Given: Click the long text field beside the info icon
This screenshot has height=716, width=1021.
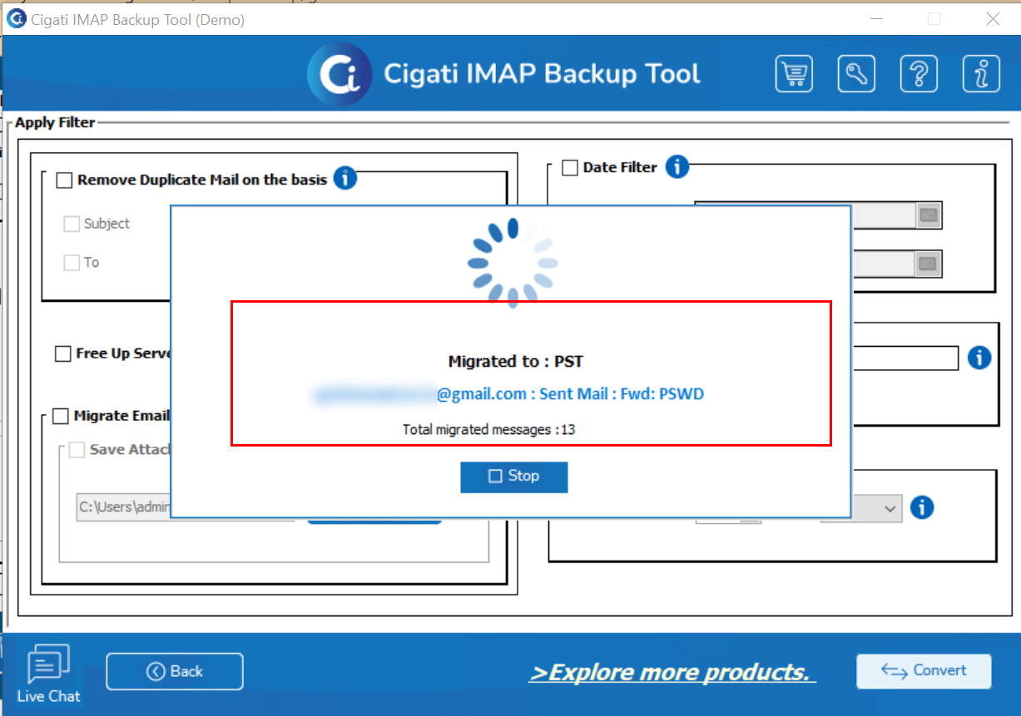Looking at the screenshot, I should coord(905,358).
